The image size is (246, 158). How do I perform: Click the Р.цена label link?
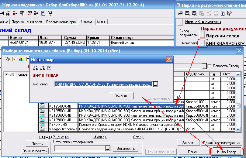click(58, 137)
